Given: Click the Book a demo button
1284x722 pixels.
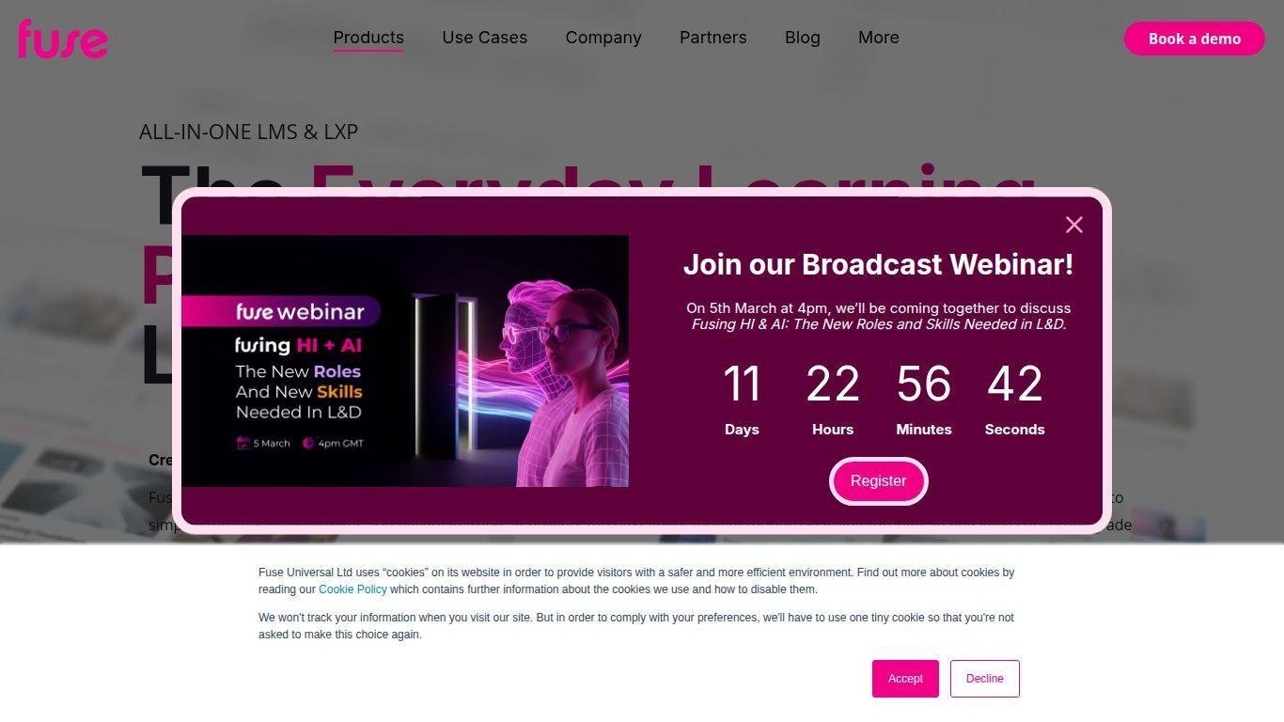Looking at the screenshot, I should pyautogui.click(x=1195, y=39).
